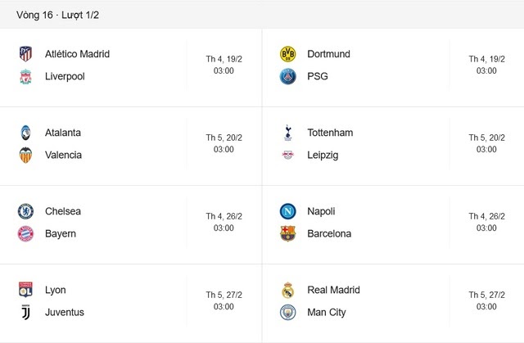The image size is (524, 343).
Task: Click the Chelsea lion crest
Action: coord(25,211)
